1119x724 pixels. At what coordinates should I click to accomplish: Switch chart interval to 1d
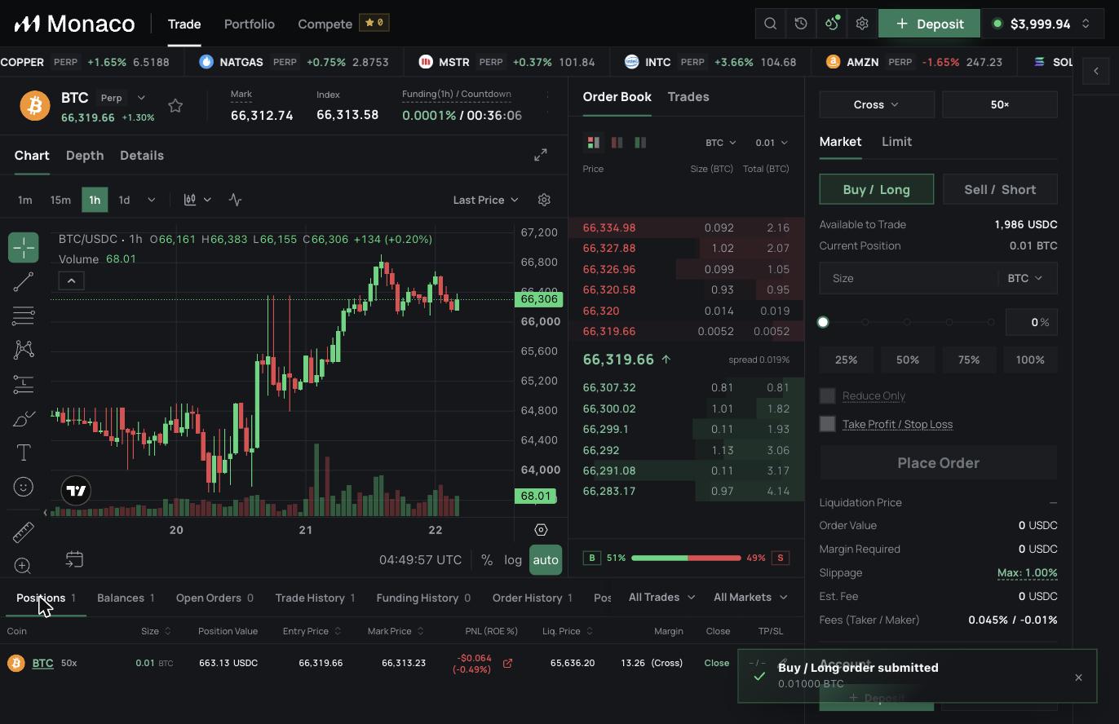click(x=124, y=200)
